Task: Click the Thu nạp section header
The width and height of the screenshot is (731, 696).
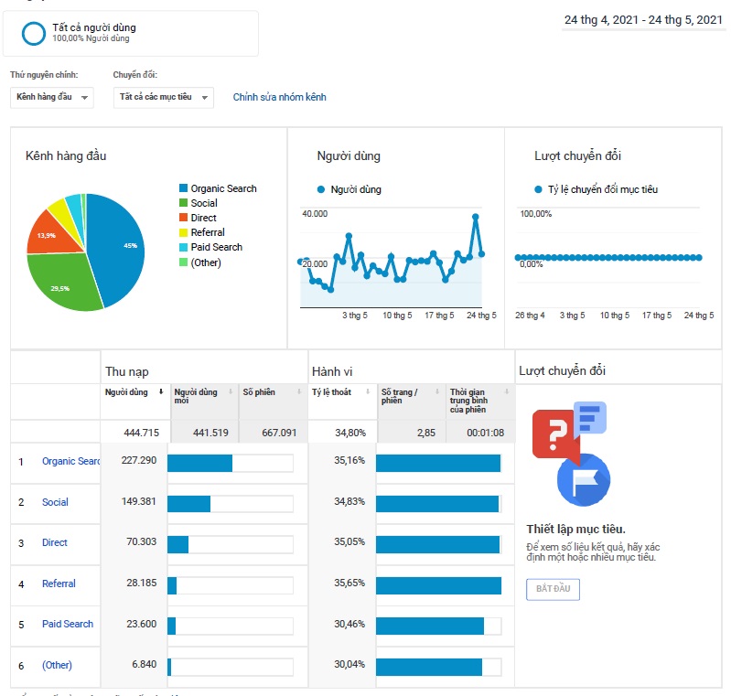Action: click(x=127, y=371)
